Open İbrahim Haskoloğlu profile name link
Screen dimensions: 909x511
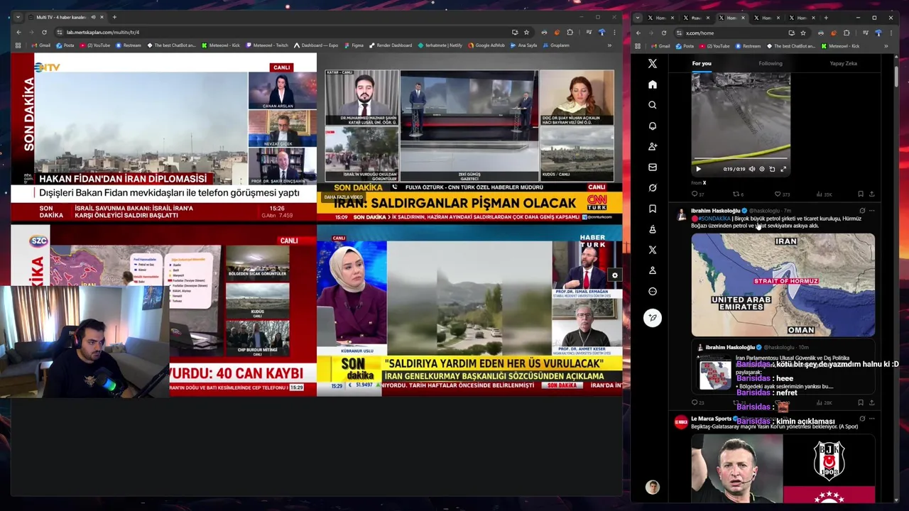(715, 211)
